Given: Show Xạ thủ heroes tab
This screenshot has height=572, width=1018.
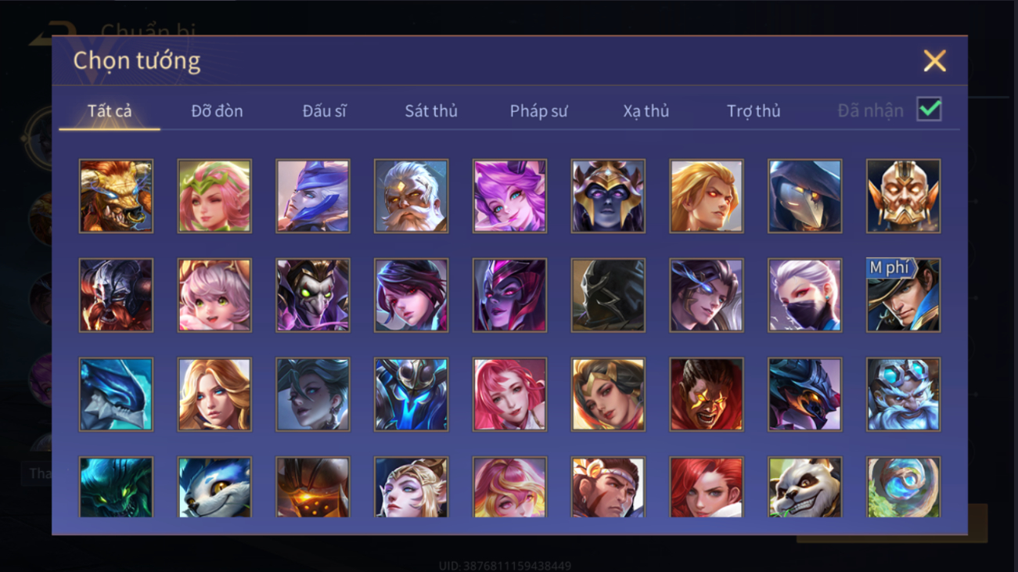Looking at the screenshot, I should click(646, 111).
